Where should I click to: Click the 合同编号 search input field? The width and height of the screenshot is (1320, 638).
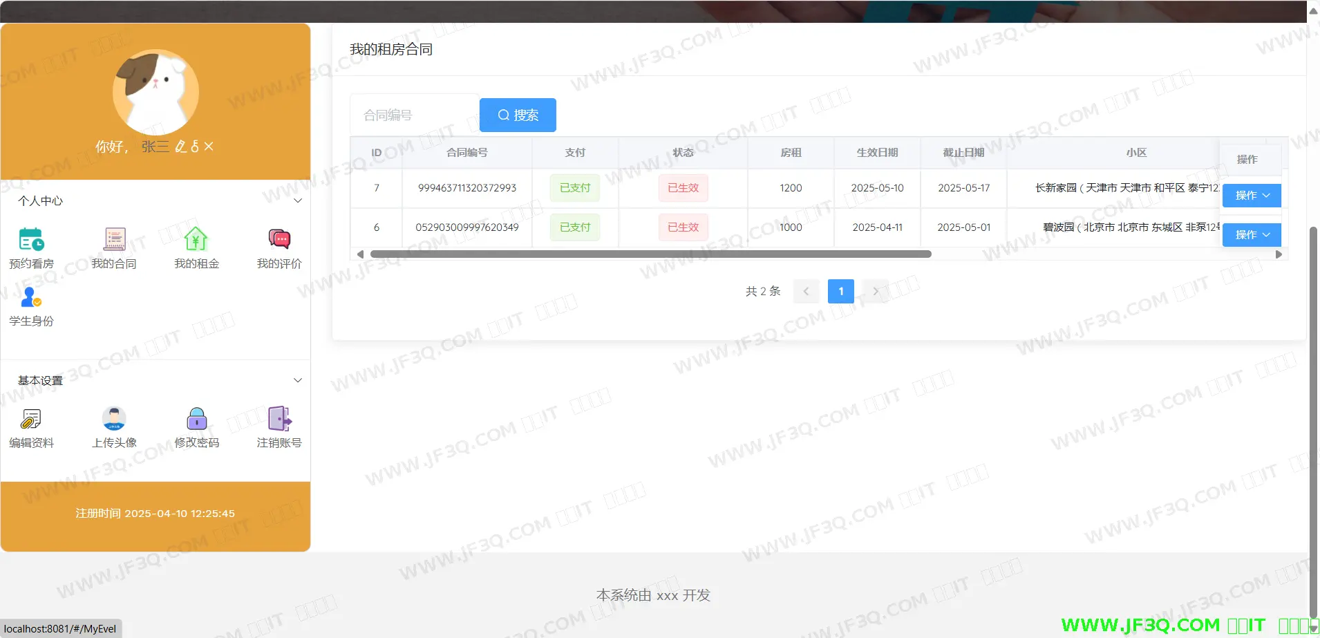click(x=415, y=115)
